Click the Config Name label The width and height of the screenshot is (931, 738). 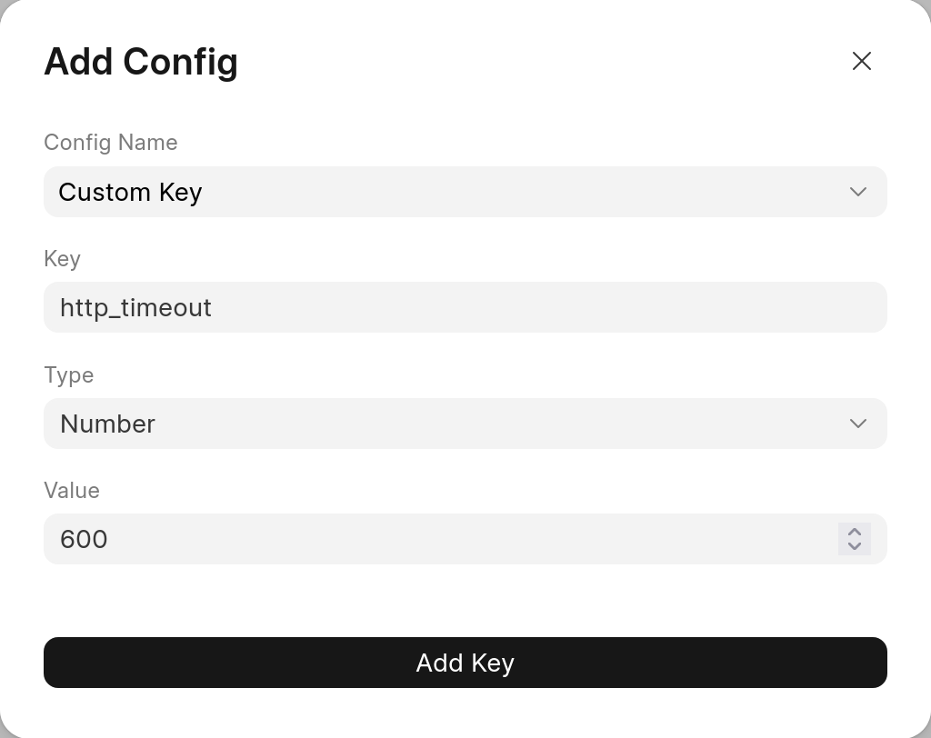[110, 143]
